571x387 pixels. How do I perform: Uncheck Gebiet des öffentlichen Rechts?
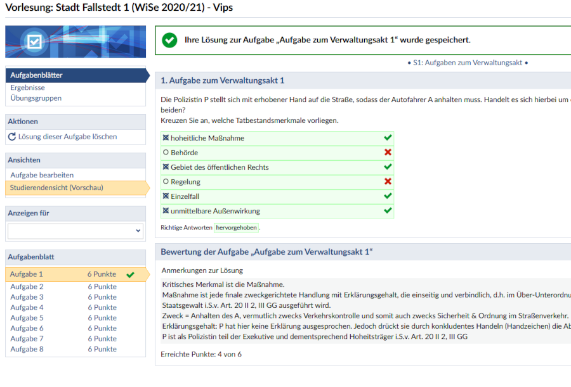(166, 167)
